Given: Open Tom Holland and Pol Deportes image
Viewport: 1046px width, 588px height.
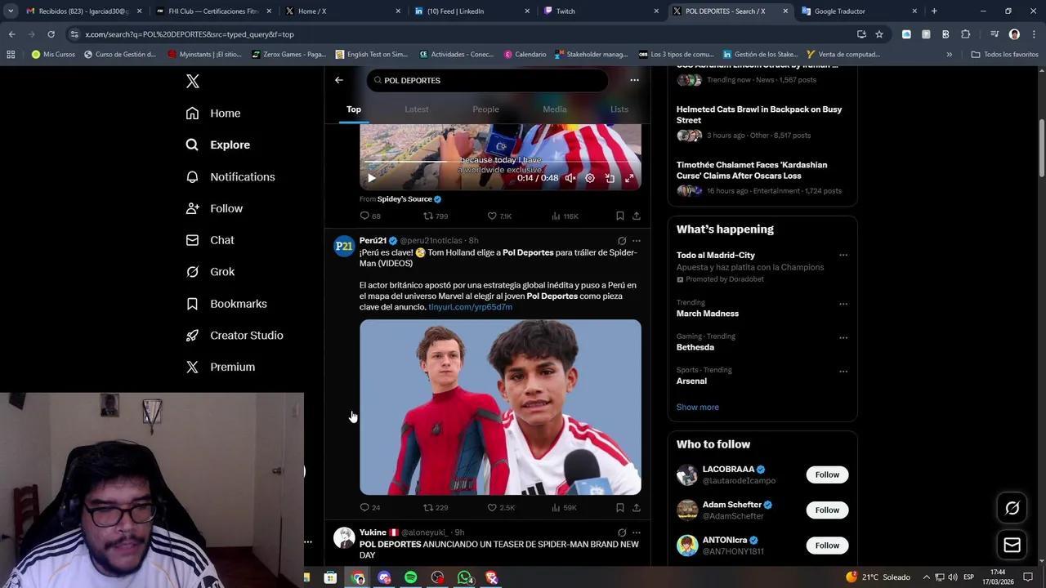Looking at the screenshot, I should [x=500, y=407].
